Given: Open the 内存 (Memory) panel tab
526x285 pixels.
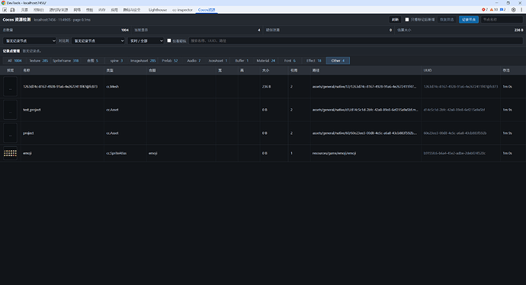Looking at the screenshot, I should coord(101,10).
